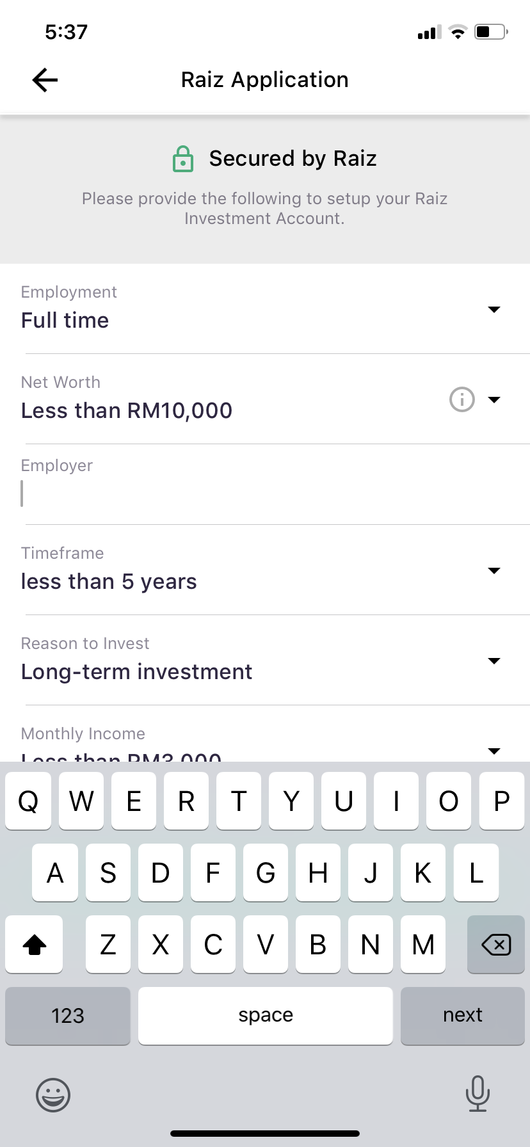Type the letter Q key
Image resolution: width=530 pixels, height=1147 pixels.
pyautogui.click(x=28, y=801)
